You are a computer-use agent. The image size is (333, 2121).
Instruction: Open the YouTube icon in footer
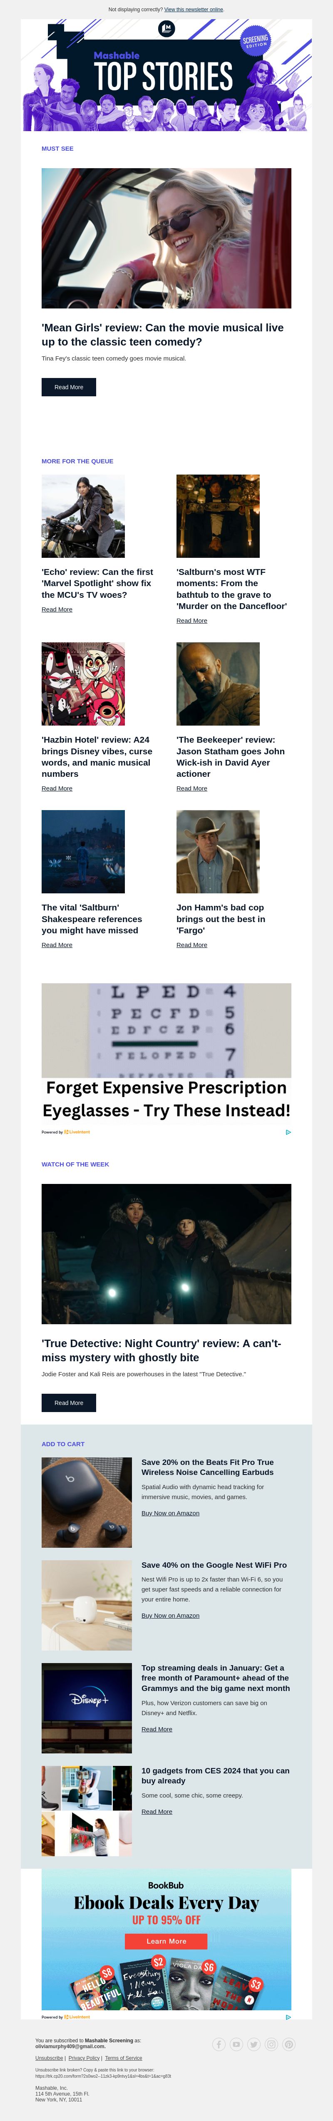(236, 2044)
